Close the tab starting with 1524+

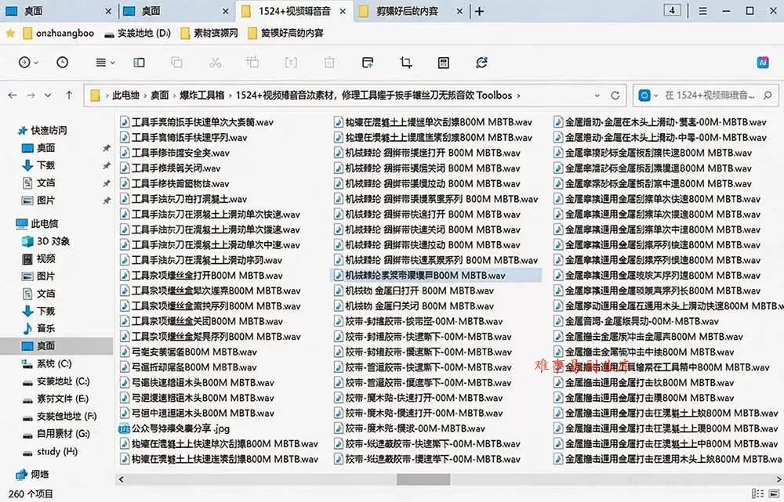[343, 11]
